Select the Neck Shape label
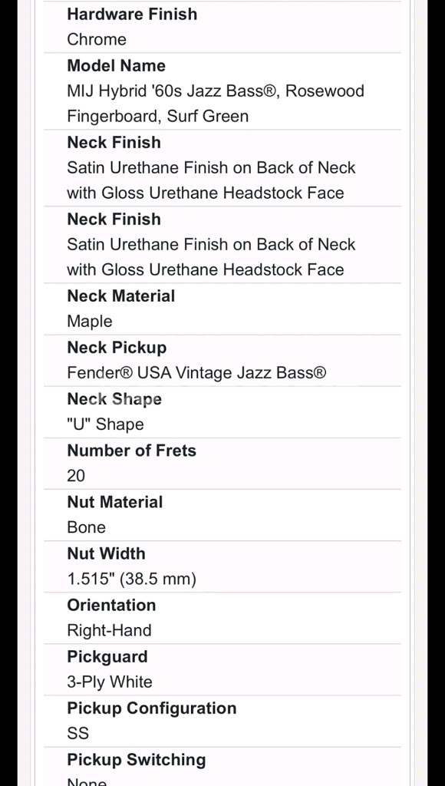Image resolution: width=445 pixels, height=786 pixels. [x=114, y=399]
